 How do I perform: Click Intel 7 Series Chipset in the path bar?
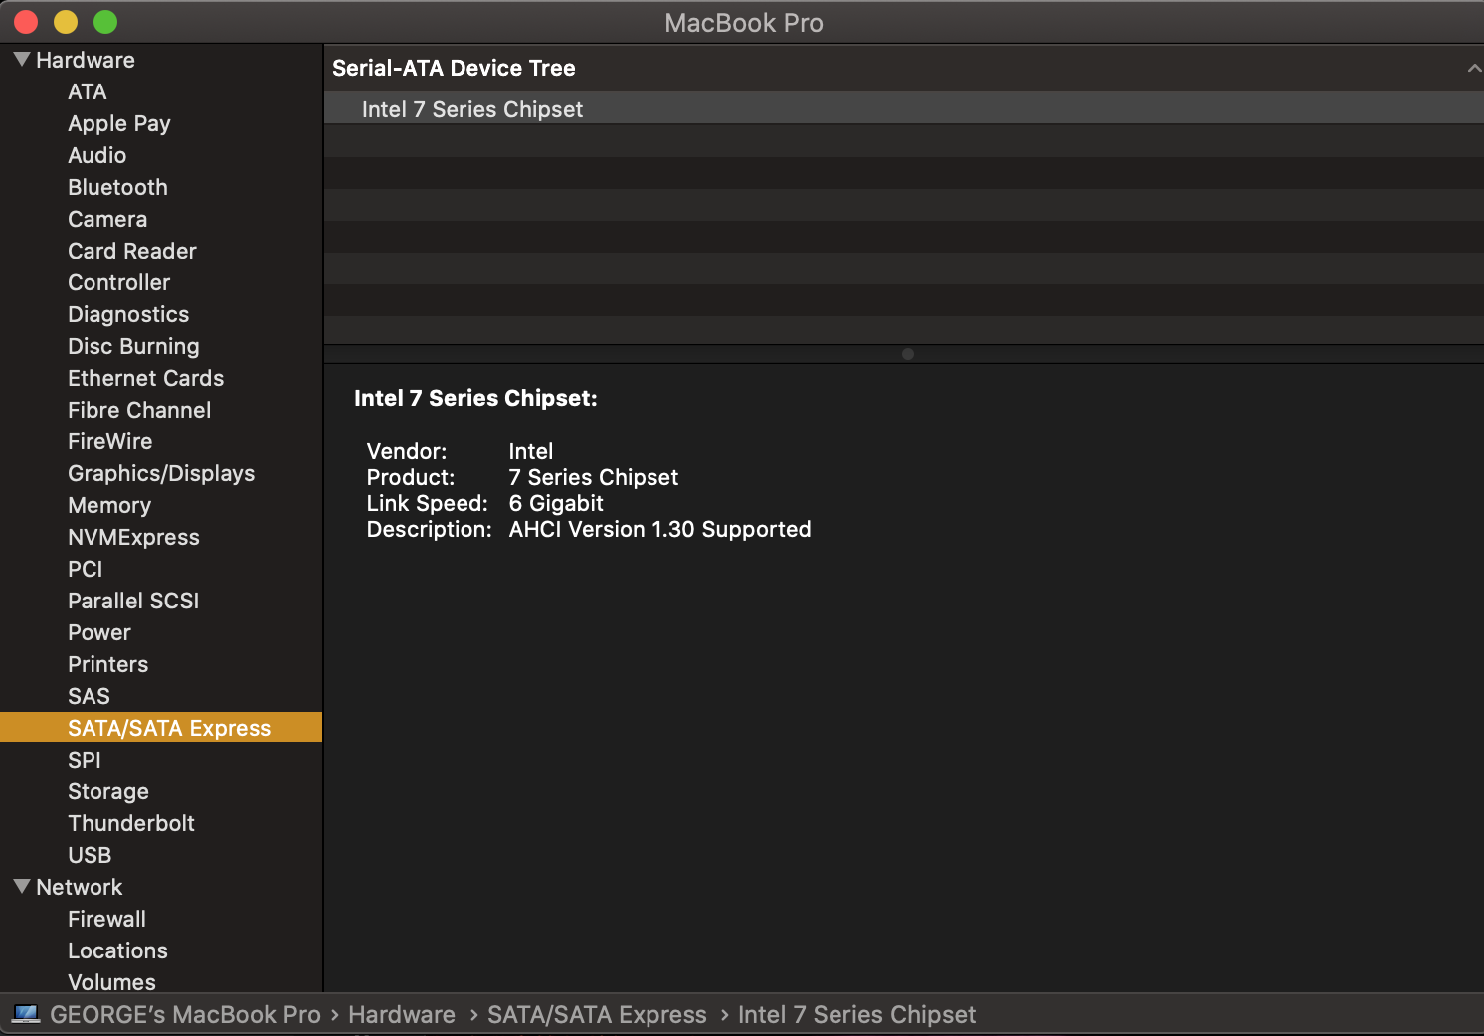coord(856,1014)
